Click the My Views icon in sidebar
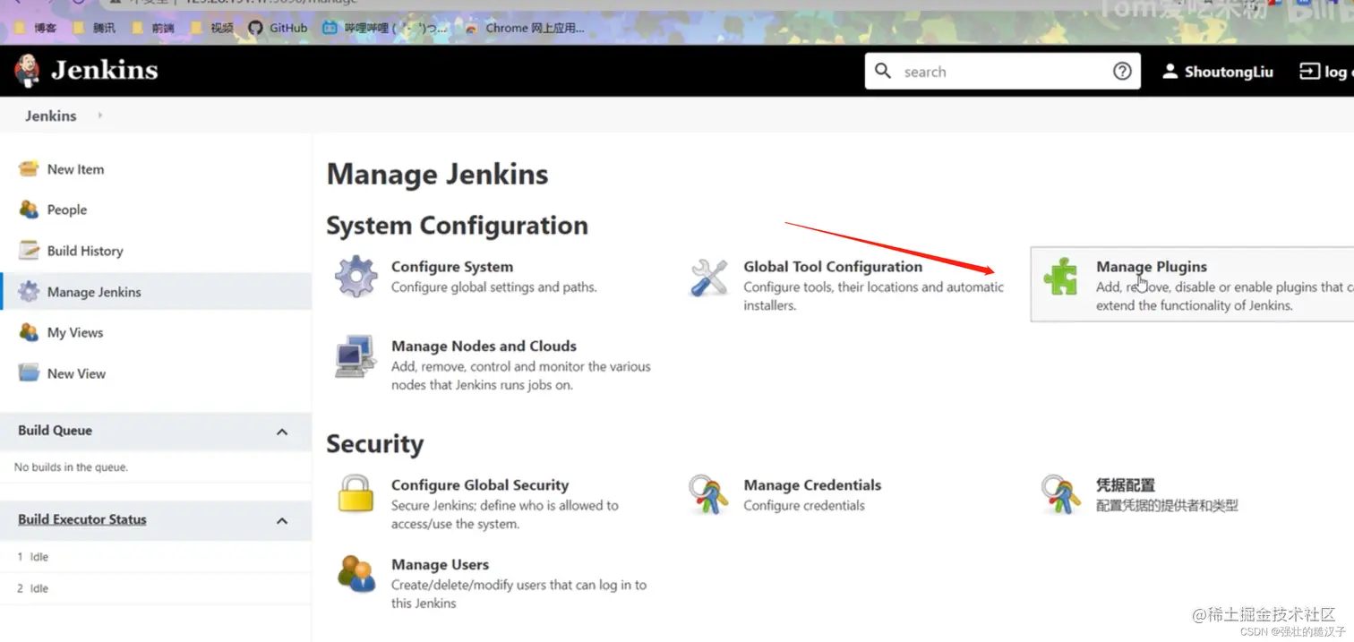This screenshot has width=1354, height=642. tap(29, 332)
